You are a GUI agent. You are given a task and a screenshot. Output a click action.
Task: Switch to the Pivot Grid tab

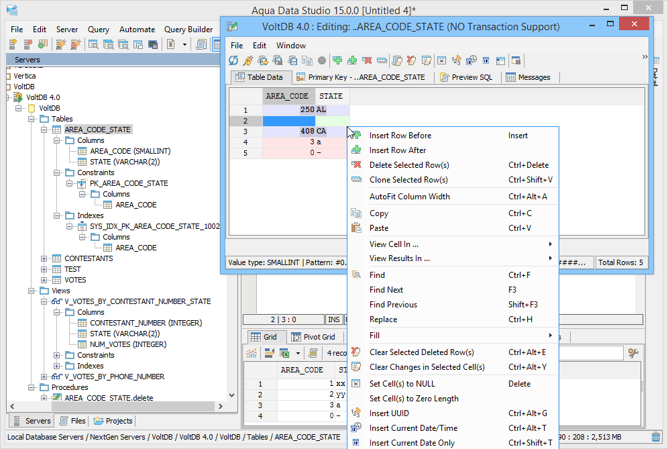pos(313,337)
